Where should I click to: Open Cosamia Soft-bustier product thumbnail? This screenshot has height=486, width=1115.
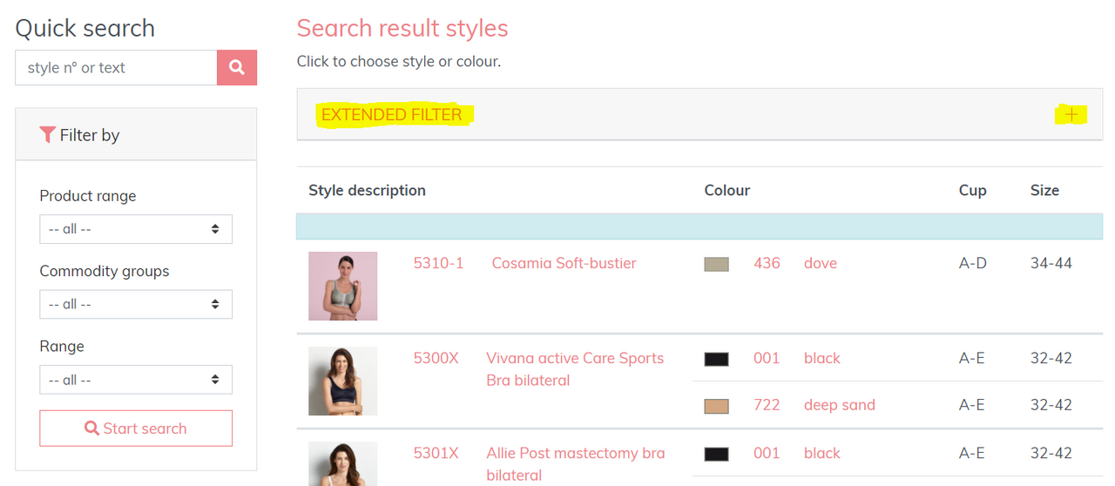[x=342, y=286]
